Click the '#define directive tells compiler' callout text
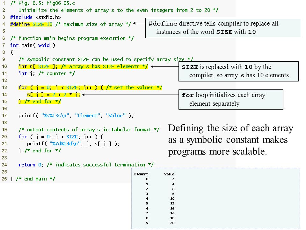 pos(214,27)
